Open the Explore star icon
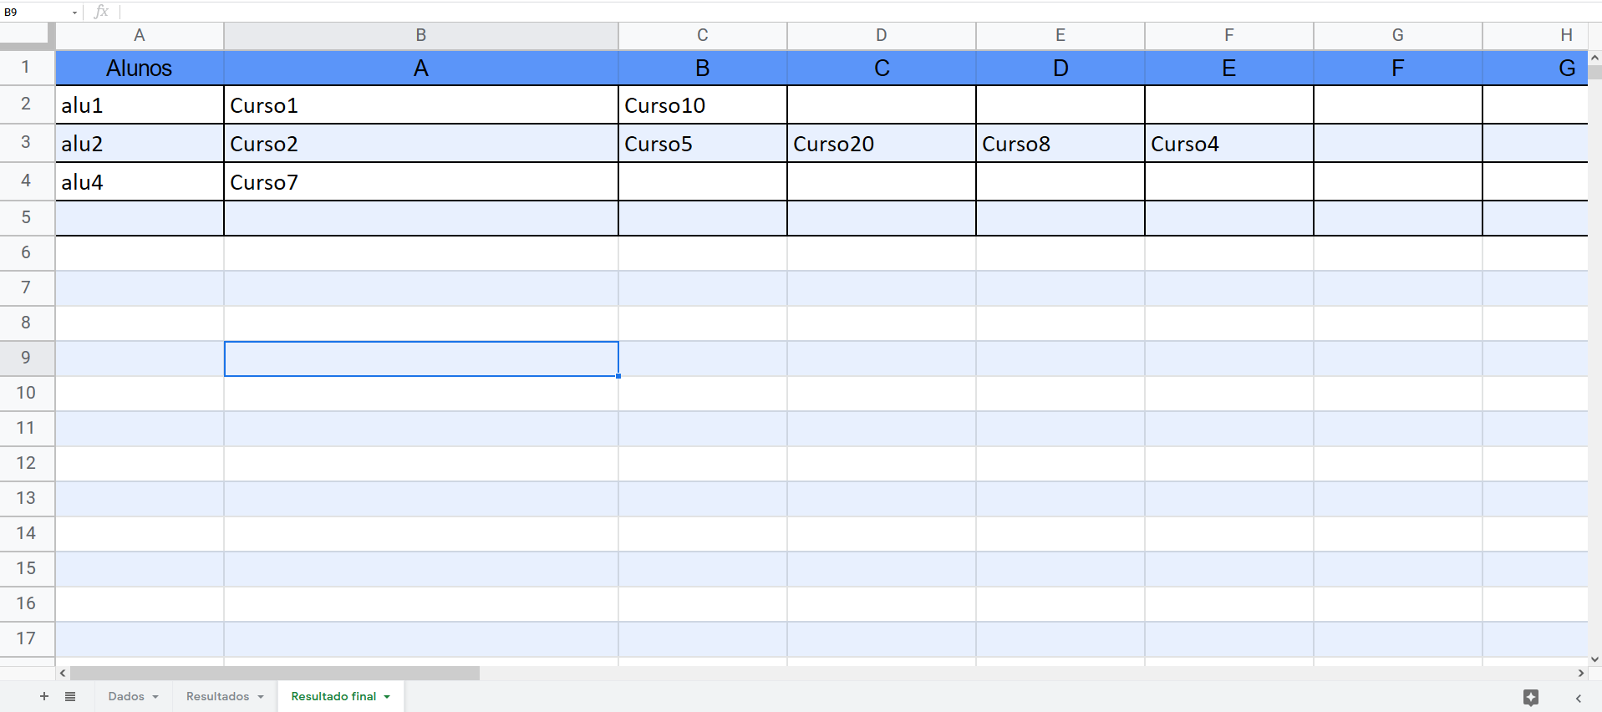Screen dimensions: 1602x712 [x=1530, y=697]
